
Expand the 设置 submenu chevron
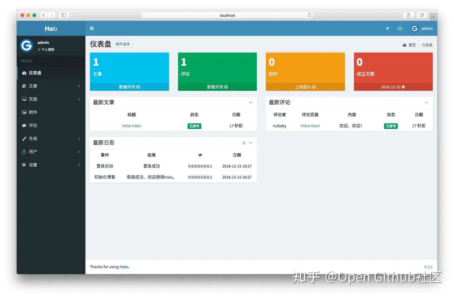79,165
